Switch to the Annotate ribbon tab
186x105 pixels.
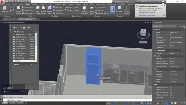click(x=58, y=4)
